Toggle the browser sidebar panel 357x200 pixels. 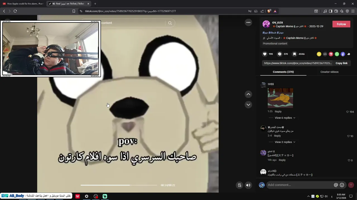pos(331,11)
